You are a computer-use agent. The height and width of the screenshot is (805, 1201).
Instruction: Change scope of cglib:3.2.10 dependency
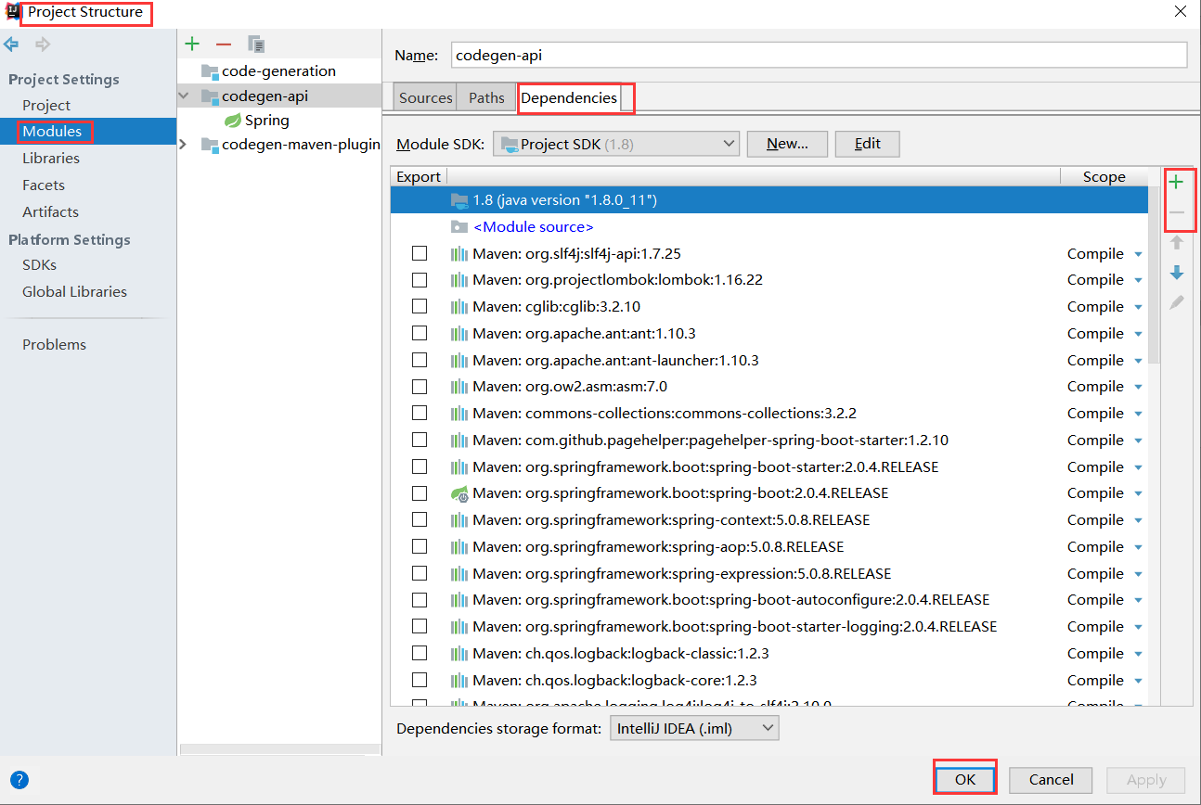(1104, 306)
